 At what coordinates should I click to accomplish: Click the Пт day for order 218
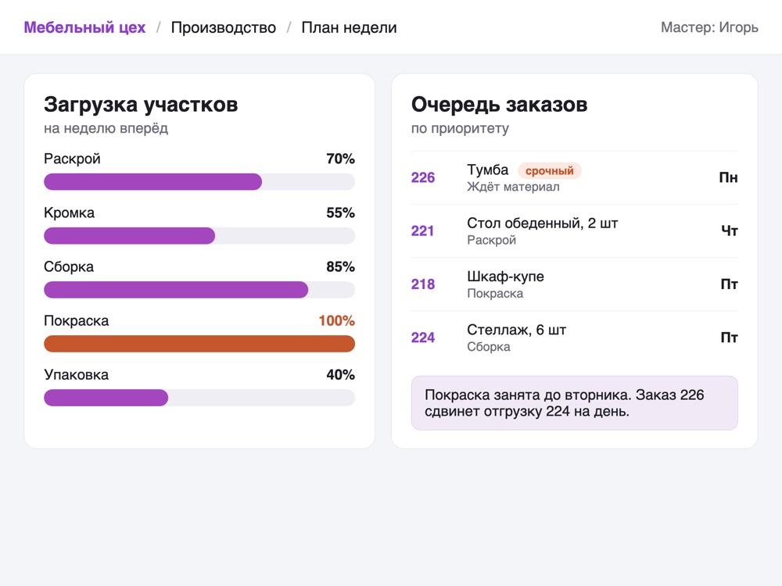pyautogui.click(x=729, y=284)
